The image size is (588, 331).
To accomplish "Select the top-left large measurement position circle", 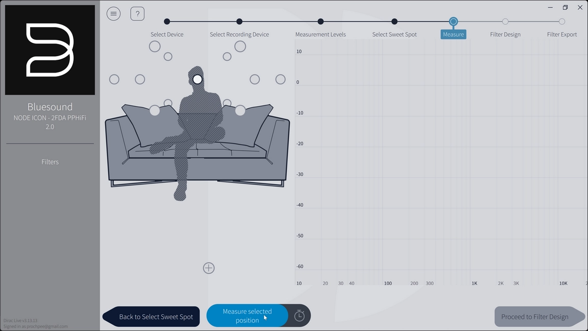I will [155, 46].
